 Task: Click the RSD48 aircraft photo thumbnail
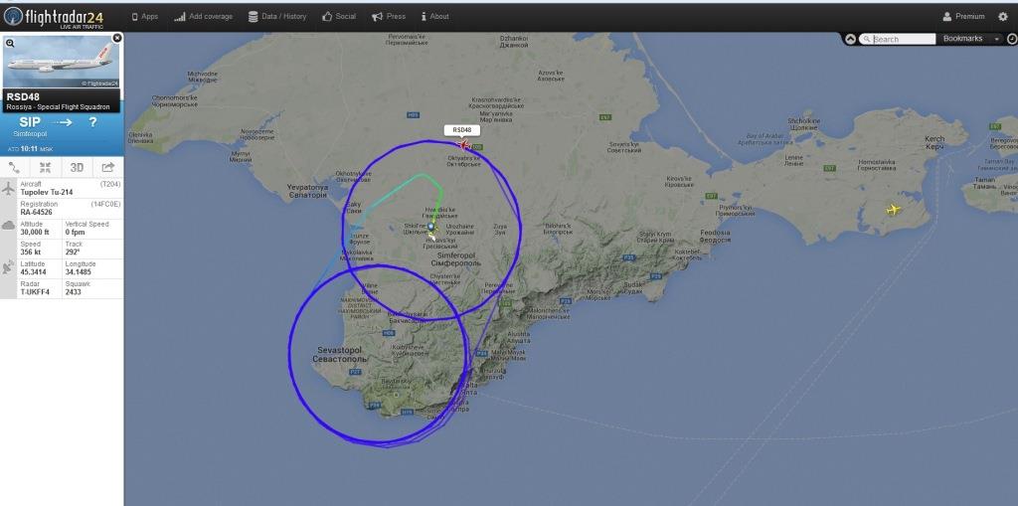point(63,61)
